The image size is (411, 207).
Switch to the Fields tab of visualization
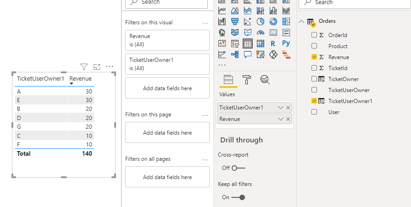click(x=228, y=80)
